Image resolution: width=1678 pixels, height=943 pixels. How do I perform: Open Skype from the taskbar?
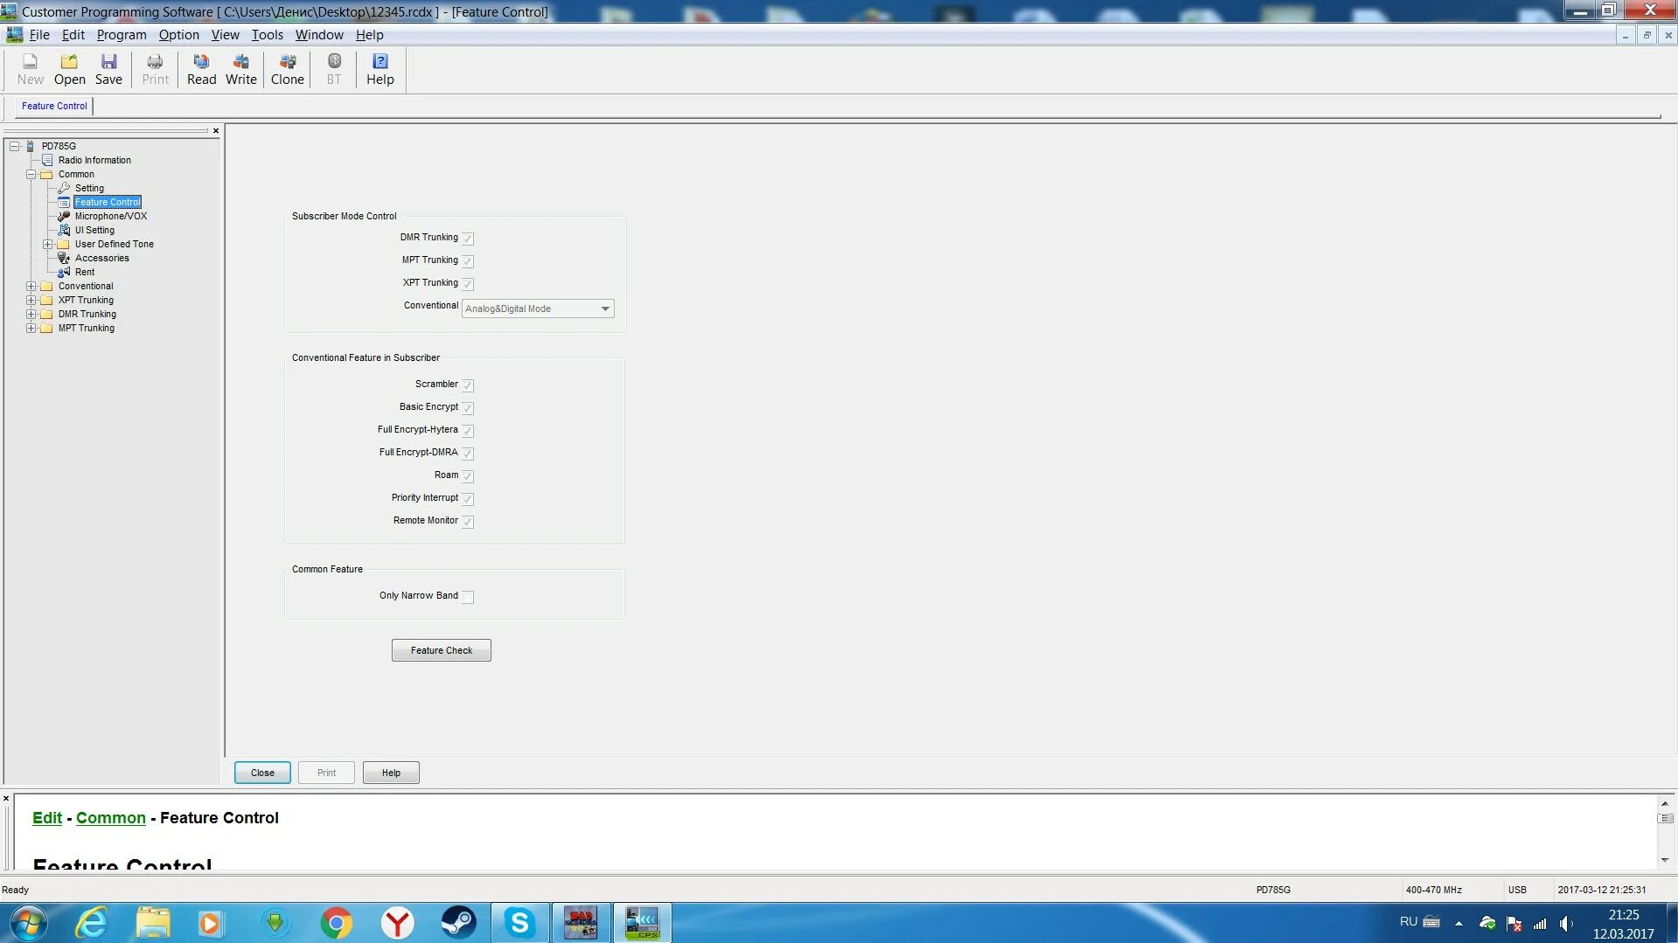(x=519, y=923)
